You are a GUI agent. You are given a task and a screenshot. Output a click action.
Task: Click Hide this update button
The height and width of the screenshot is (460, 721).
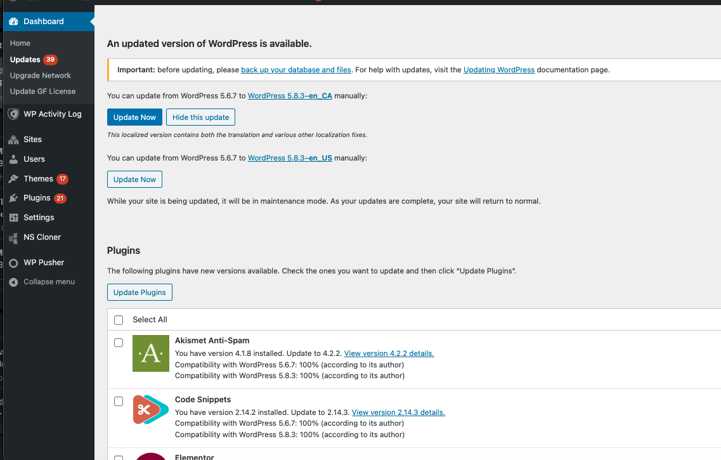pos(200,117)
